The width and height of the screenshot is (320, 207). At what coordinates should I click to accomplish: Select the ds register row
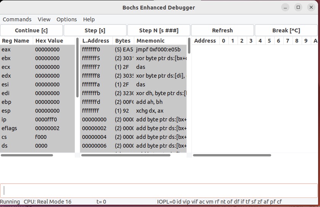tap(37, 146)
